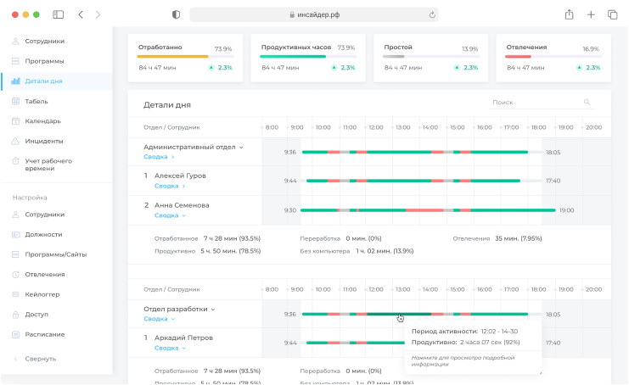
Task: Click the Табель sidebar icon
Action: 15,101
